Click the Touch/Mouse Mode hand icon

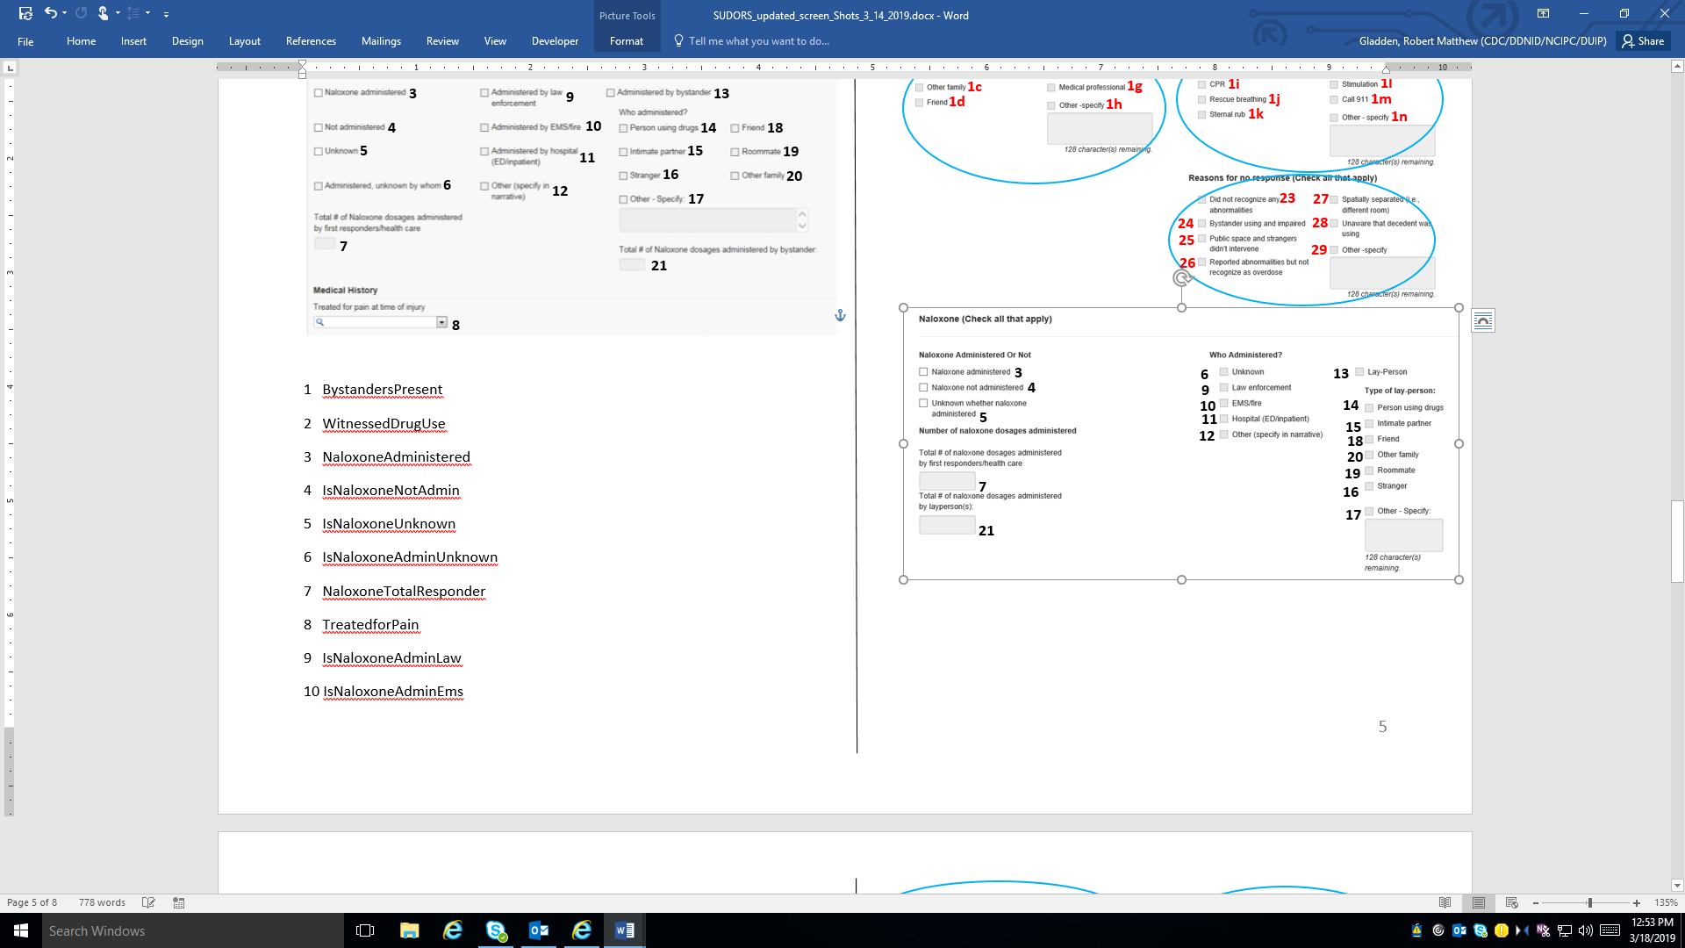[103, 13]
